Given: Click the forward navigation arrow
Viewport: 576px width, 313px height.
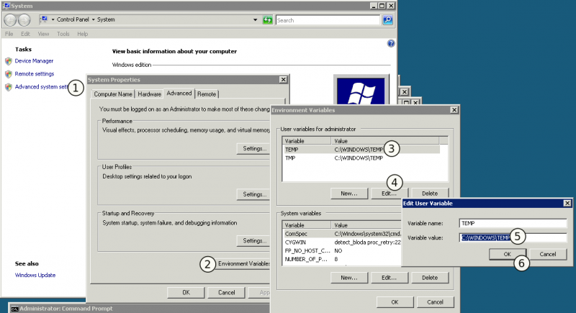Looking at the screenshot, I should tap(24, 20).
